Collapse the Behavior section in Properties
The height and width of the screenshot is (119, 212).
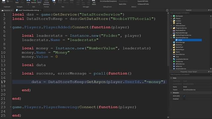(x=171, y=93)
